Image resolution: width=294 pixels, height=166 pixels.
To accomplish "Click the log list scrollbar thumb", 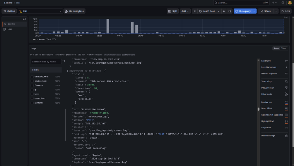I will click(x=258, y=109).
